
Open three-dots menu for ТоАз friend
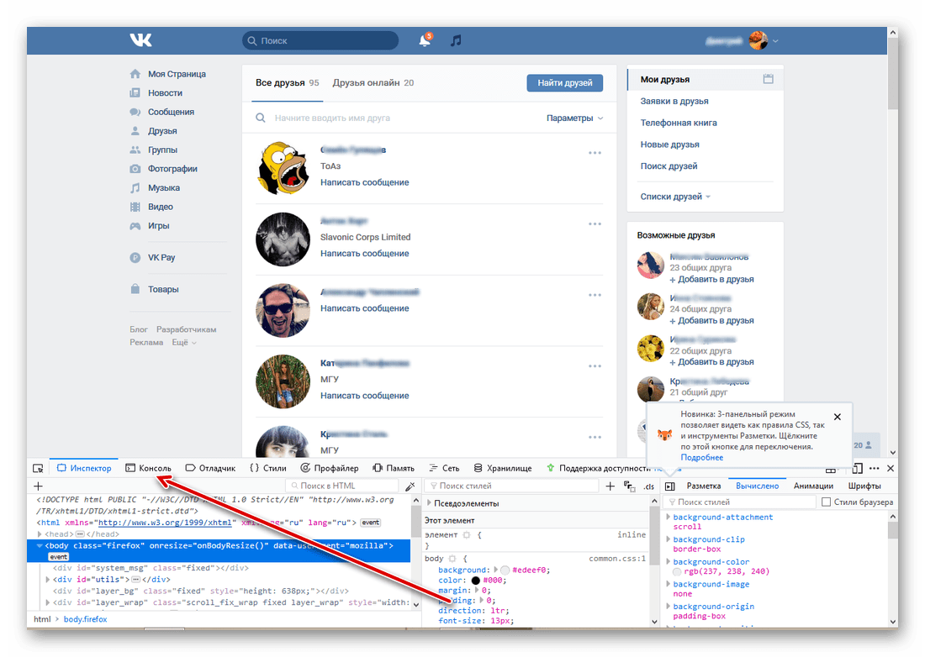coord(595,153)
